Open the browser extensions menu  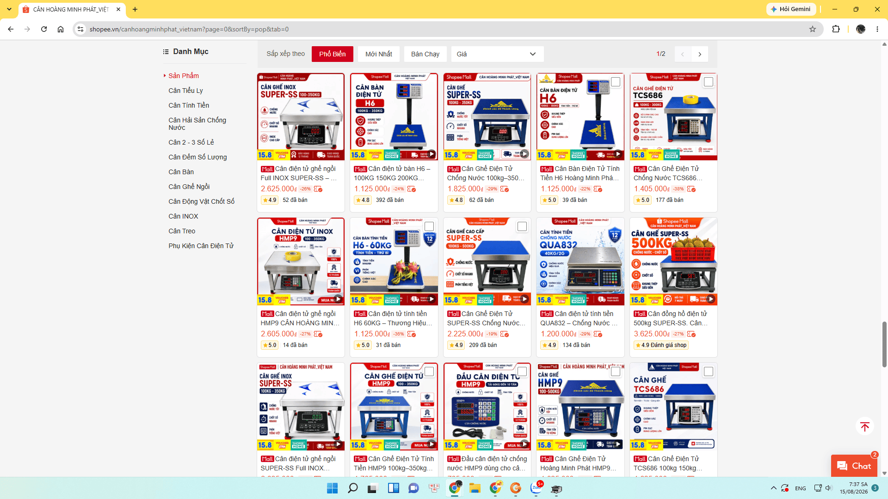pos(836,29)
